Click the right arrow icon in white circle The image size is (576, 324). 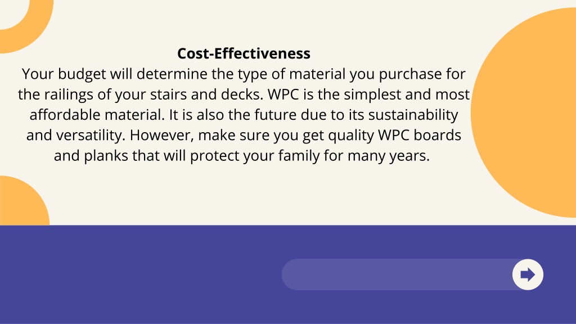click(x=528, y=274)
